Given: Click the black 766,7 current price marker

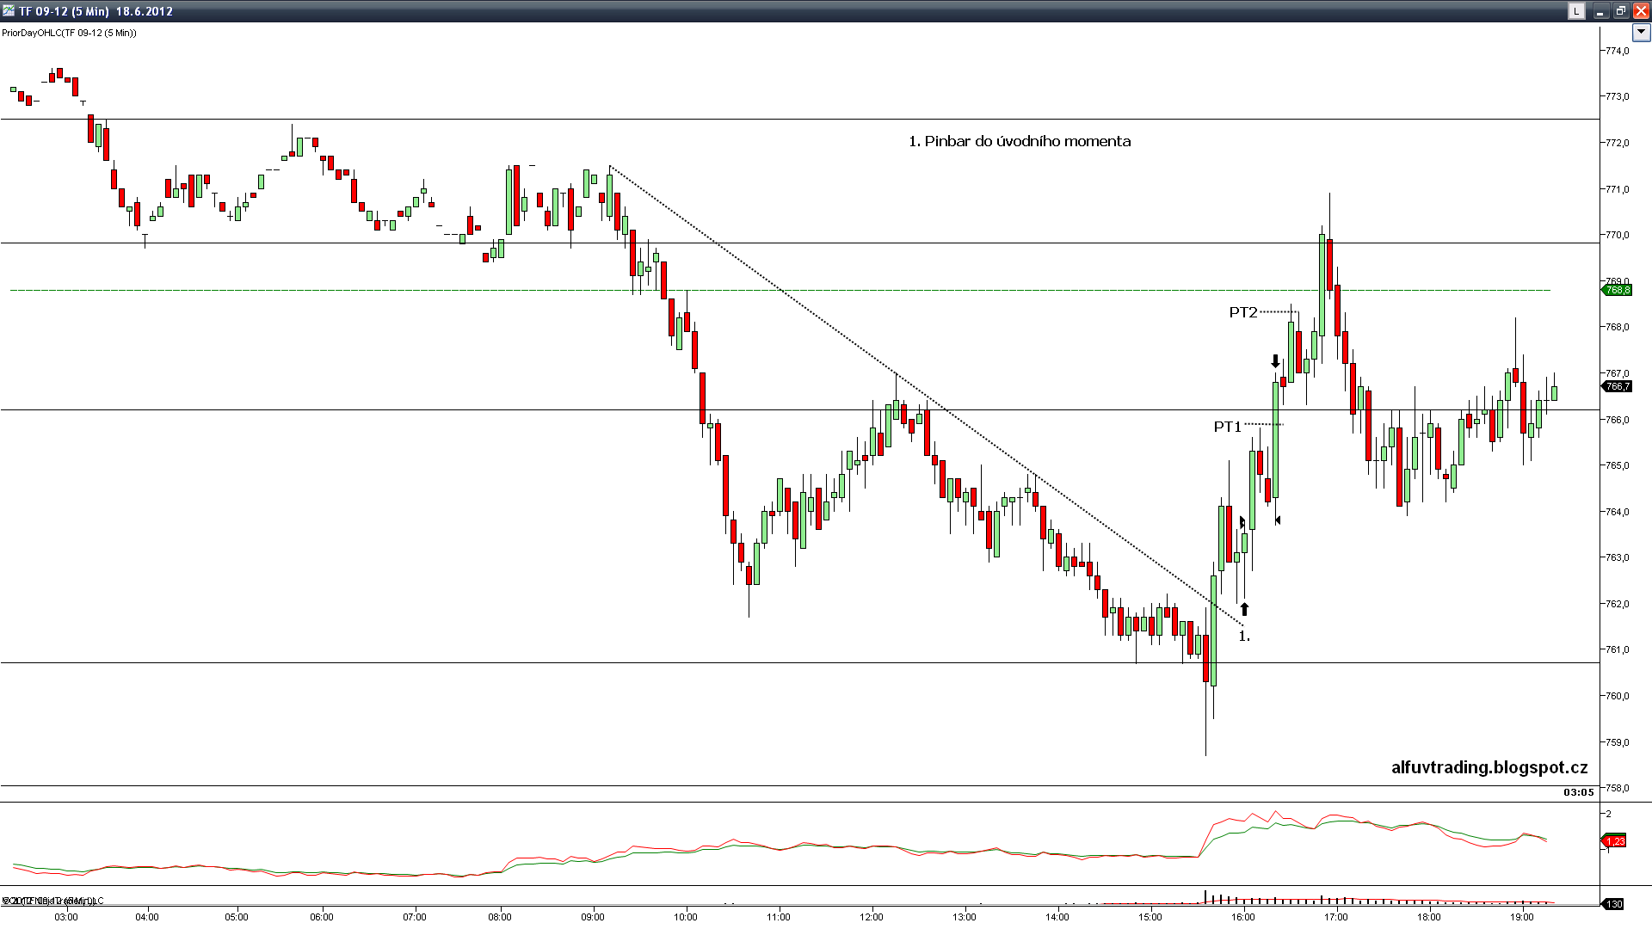Looking at the screenshot, I should pos(1617,386).
